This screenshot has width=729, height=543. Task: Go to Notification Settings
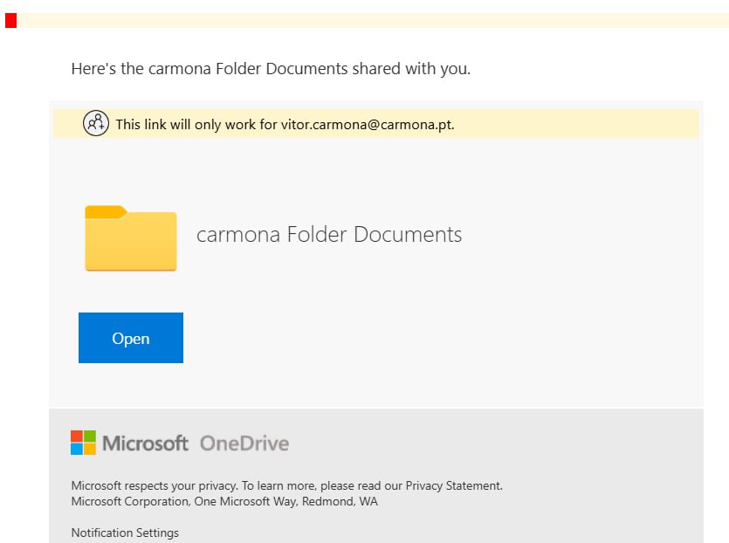click(125, 533)
